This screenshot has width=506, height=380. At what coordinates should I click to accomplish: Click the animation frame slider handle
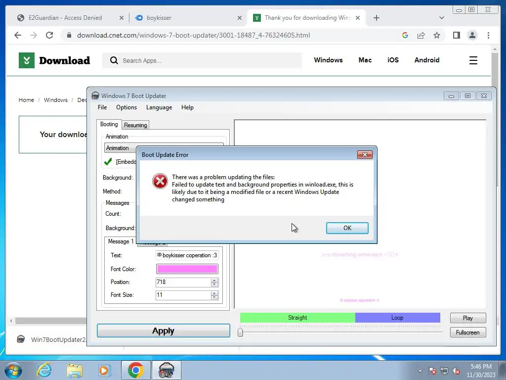[240, 332]
